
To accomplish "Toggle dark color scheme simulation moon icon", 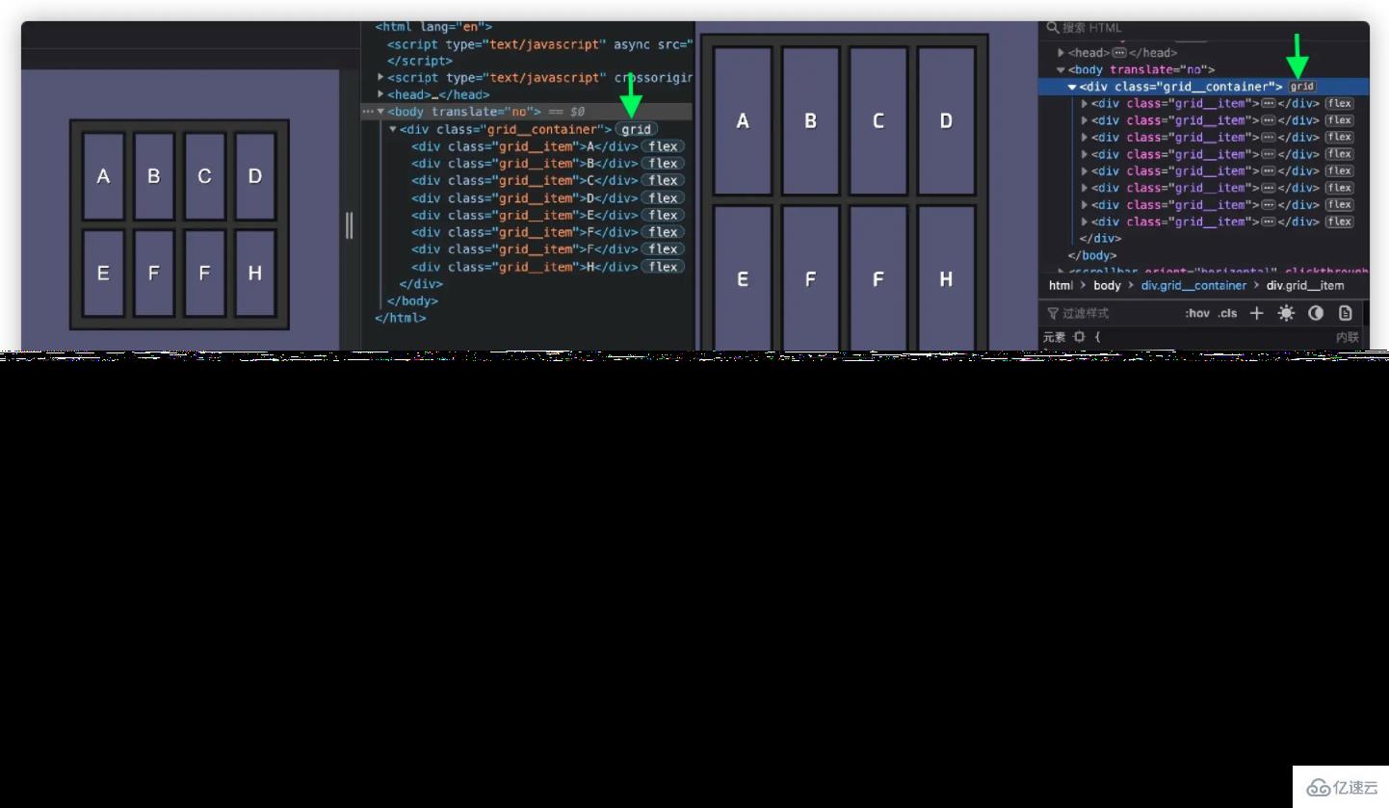I will pos(1316,313).
